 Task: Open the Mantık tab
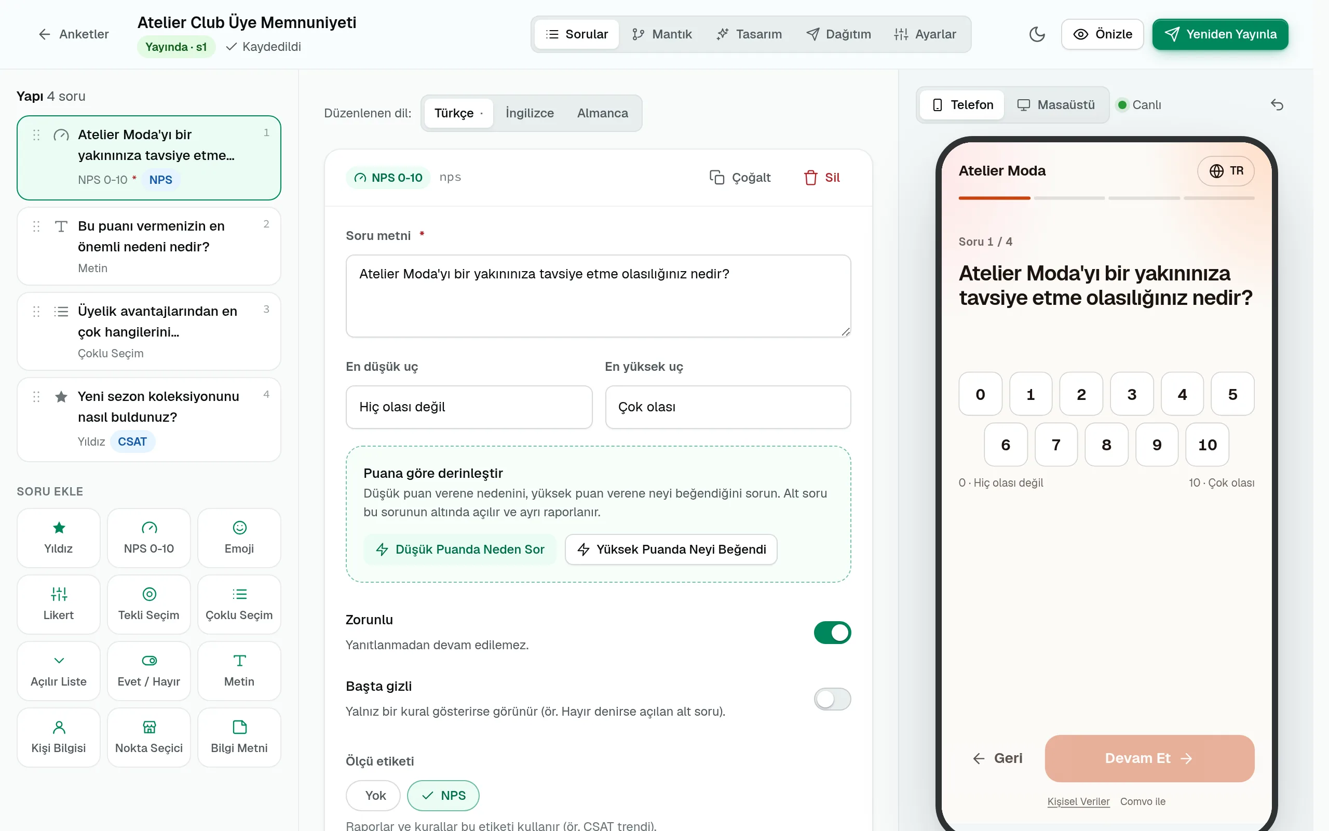click(x=662, y=34)
